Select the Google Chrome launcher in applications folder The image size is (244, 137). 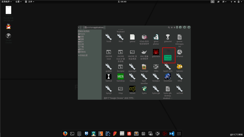click(168, 55)
